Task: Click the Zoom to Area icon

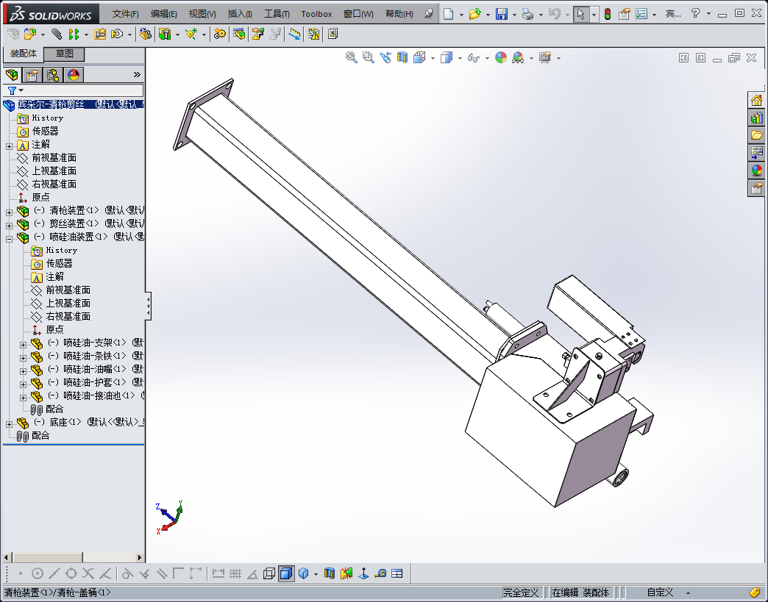Action: [x=369, y=58]
